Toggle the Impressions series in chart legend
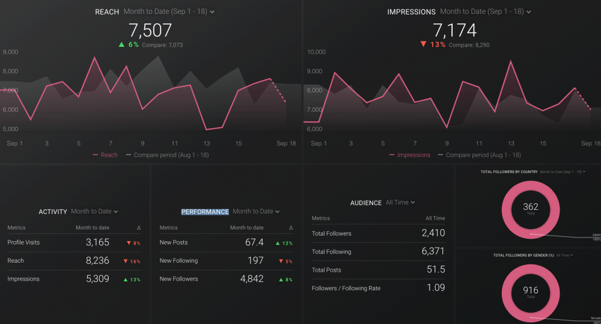This screenshot has height=324, width=601. click(x=410, y=155)
